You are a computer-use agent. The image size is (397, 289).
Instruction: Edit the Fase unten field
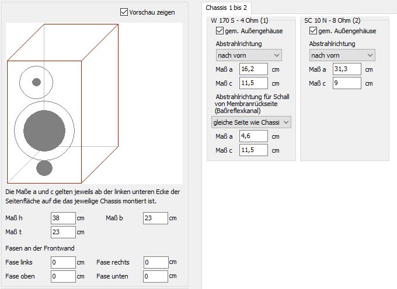coord(155,276)
